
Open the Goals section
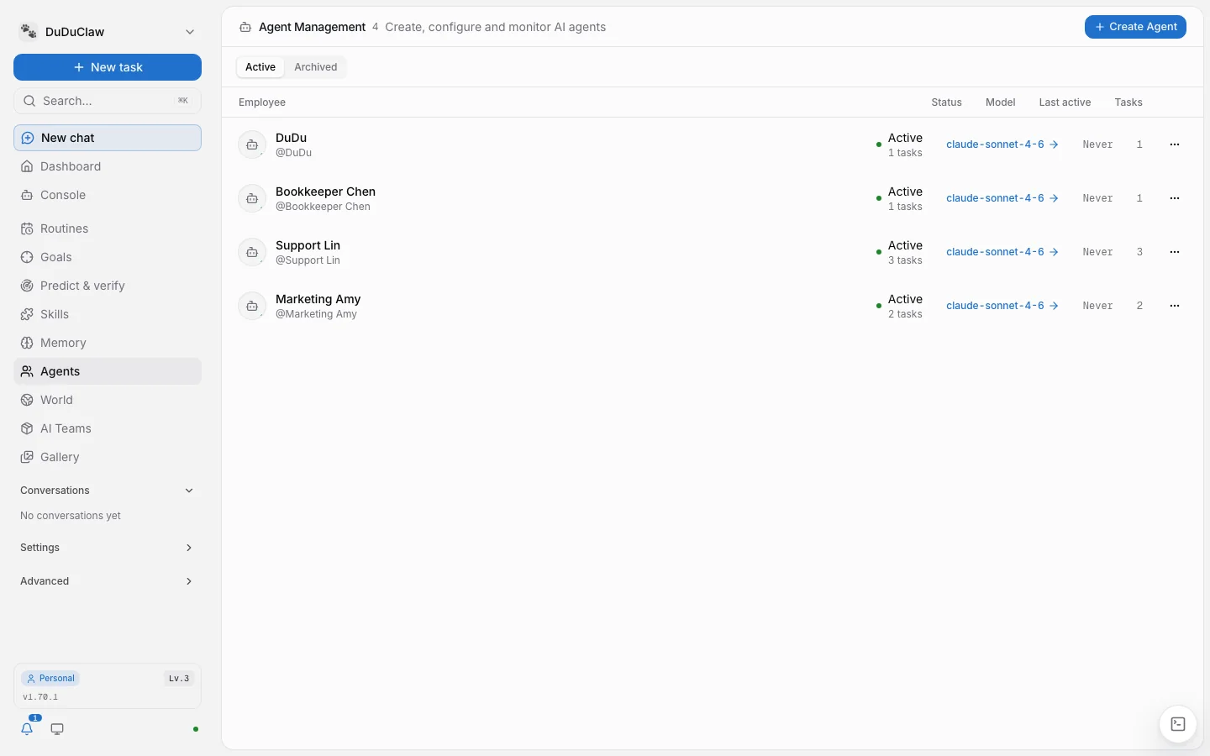108,257
